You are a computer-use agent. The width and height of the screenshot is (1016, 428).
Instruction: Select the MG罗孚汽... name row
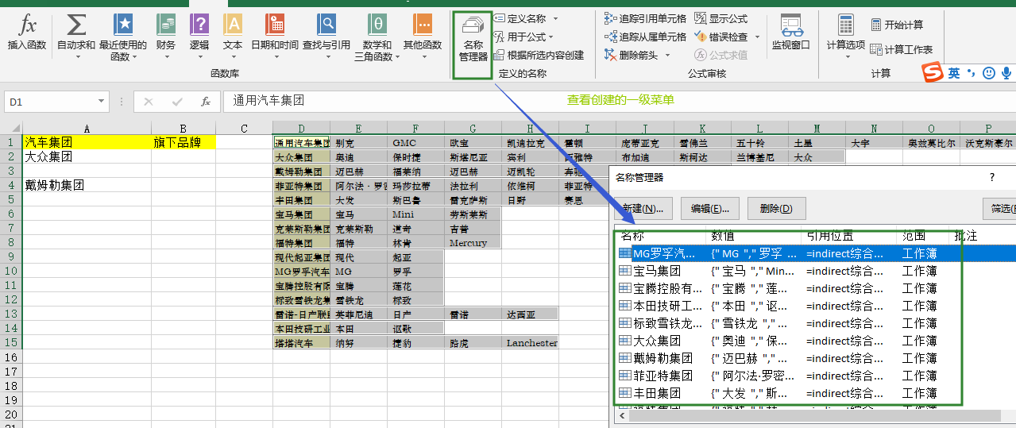point(817,253)
